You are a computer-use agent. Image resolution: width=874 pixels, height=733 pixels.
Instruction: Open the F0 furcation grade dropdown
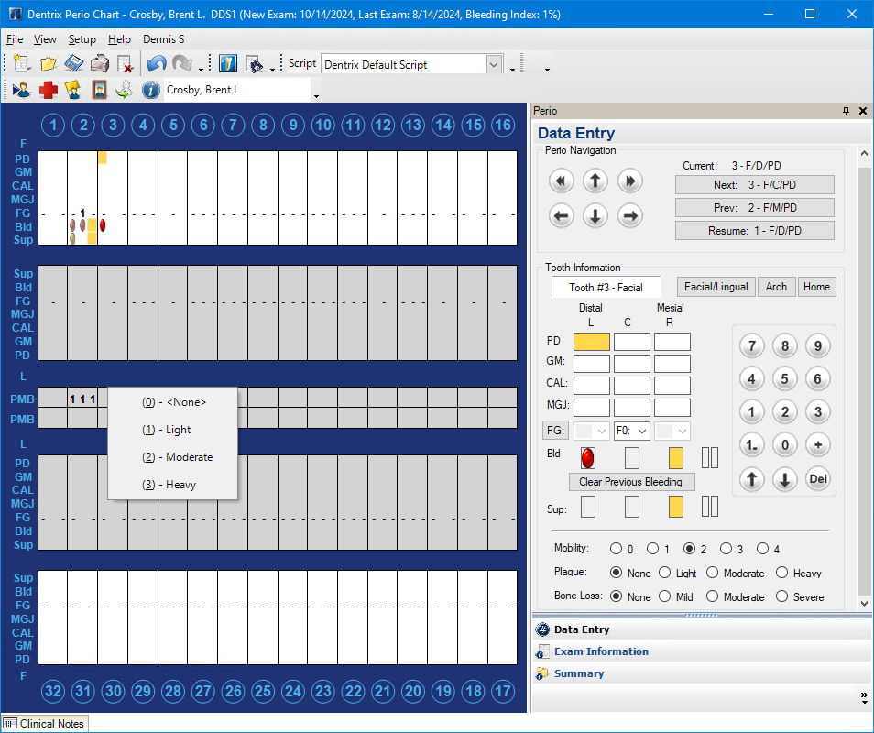[631, 430]
